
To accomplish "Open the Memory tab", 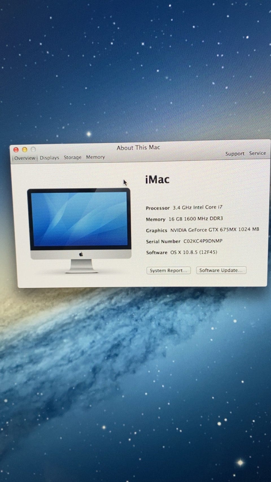I will [x=95, y=157].
